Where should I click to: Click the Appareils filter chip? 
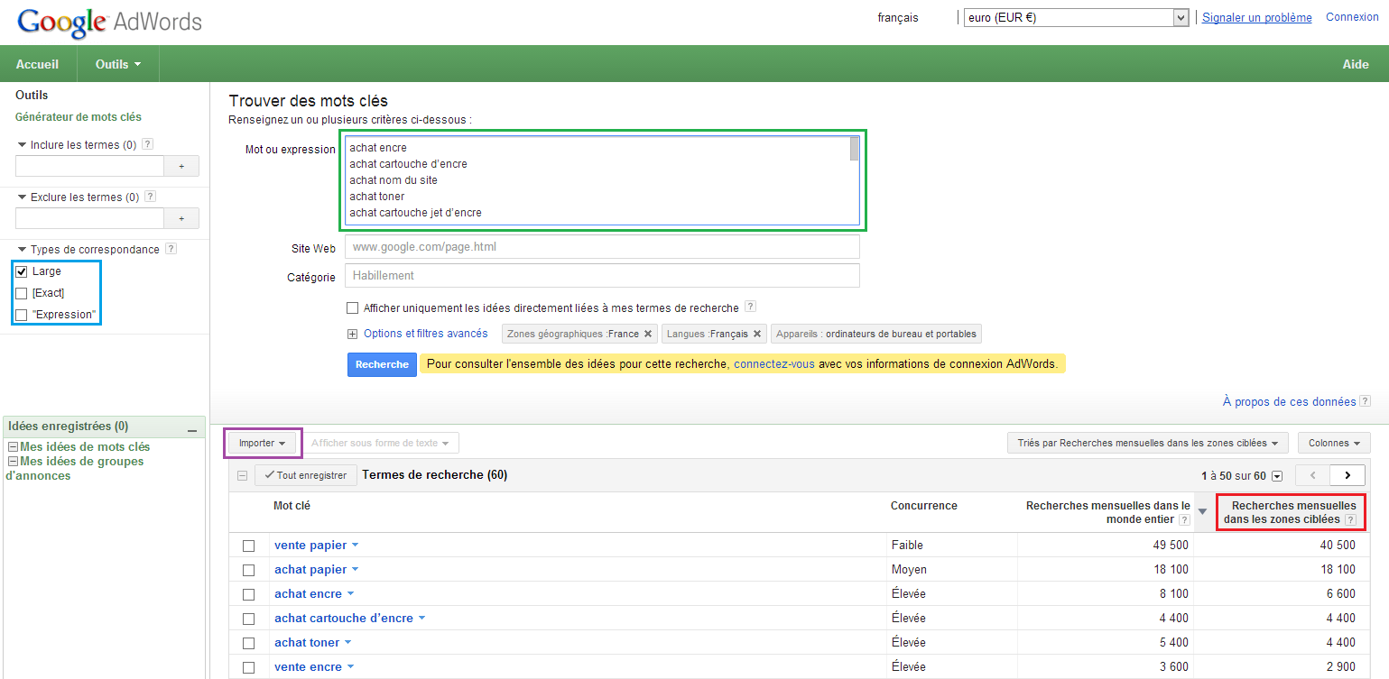tap(876, 334)
